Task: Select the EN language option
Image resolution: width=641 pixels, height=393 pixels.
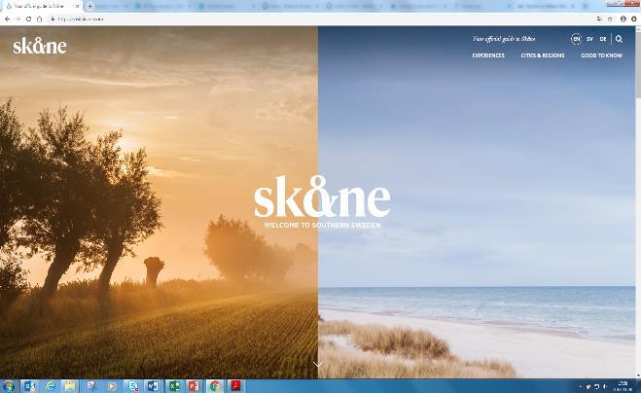Action: 576,39
